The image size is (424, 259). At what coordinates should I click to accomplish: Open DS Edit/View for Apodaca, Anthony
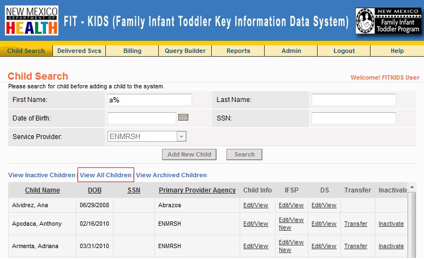(324, 224)
